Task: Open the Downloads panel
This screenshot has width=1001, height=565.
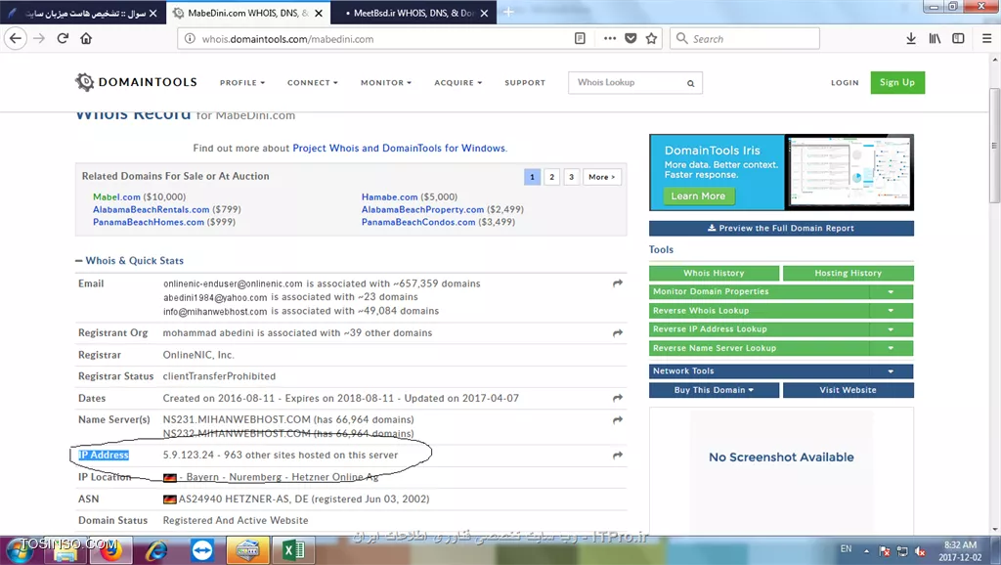Action: [911, 38]
